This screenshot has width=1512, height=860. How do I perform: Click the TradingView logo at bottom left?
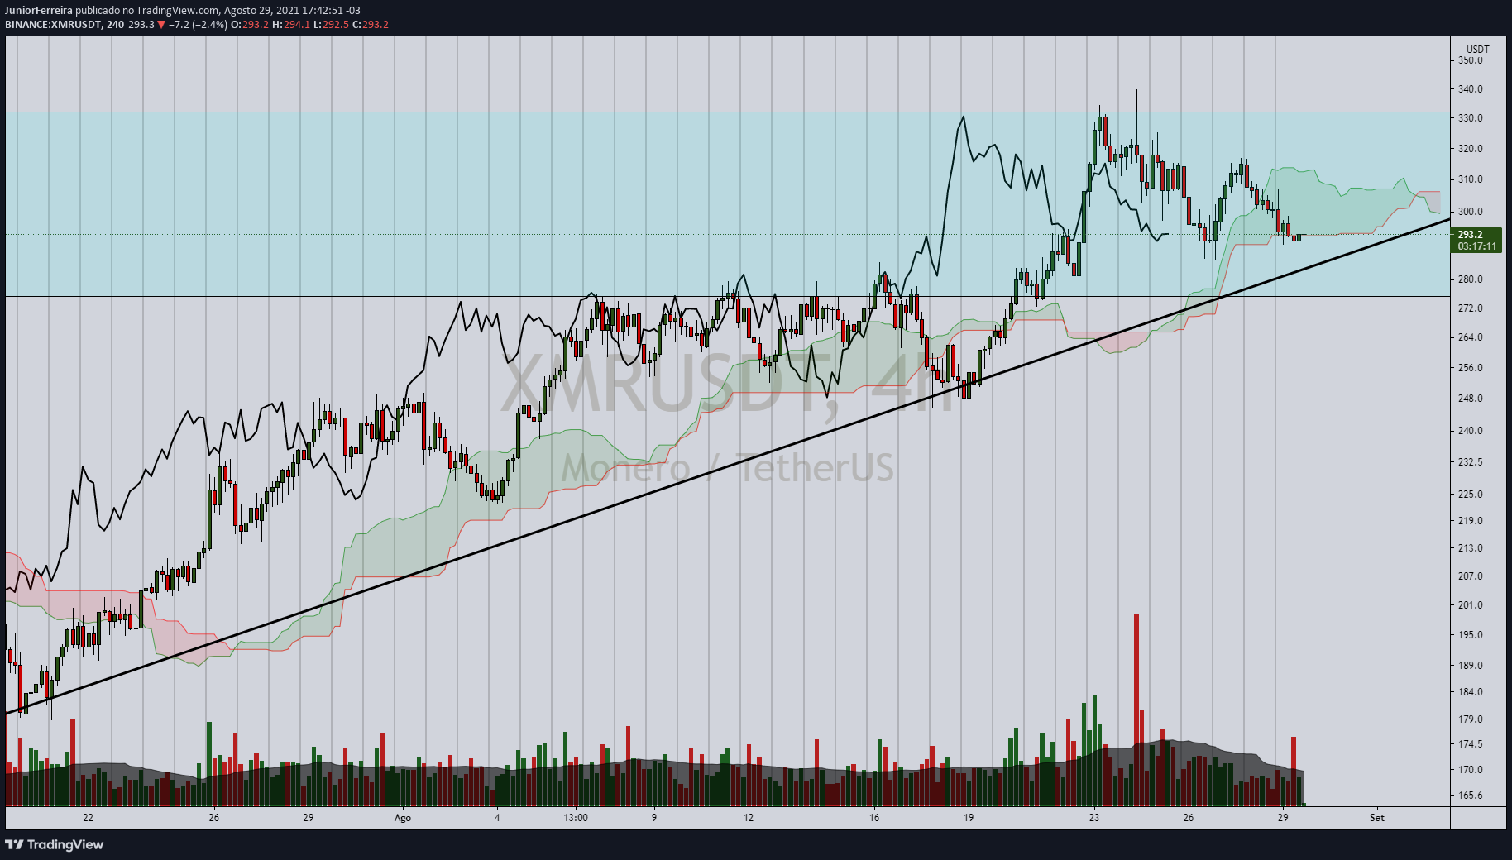(x=55, y=844)
